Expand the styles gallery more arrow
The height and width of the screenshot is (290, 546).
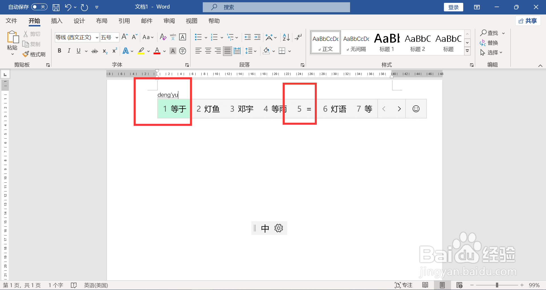click(467, 51)
